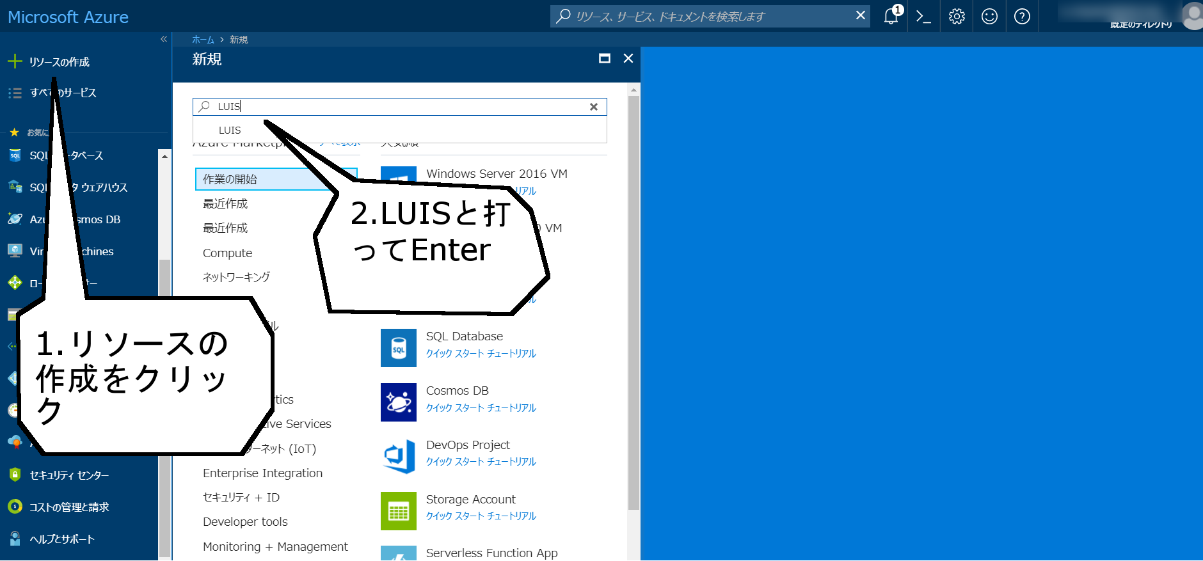Click the Storage Account tile icon
Viewport: 1203px width, 561px height.
pyautogui.click(x=398, y=511)
